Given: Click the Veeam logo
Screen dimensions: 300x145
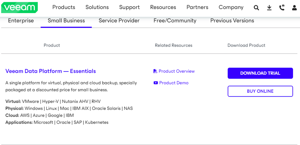Looking at the screenshot, I should pyautogui.click(x=19, y=8).
